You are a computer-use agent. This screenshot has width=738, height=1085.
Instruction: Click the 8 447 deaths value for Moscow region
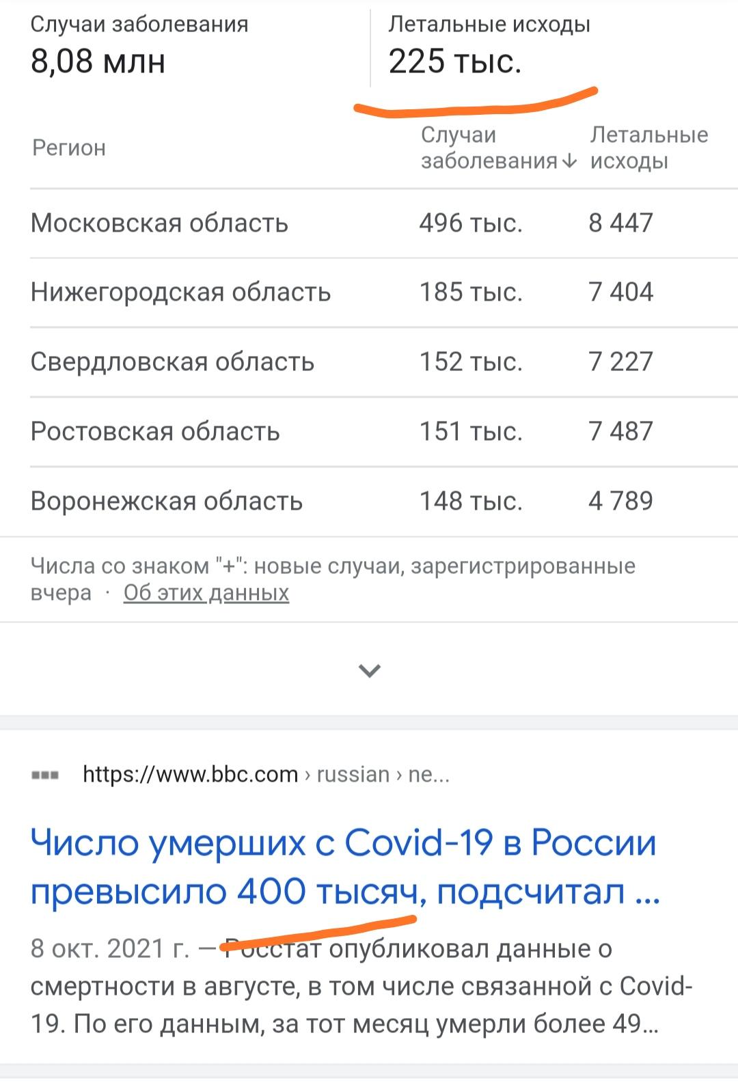pos(621,223)
